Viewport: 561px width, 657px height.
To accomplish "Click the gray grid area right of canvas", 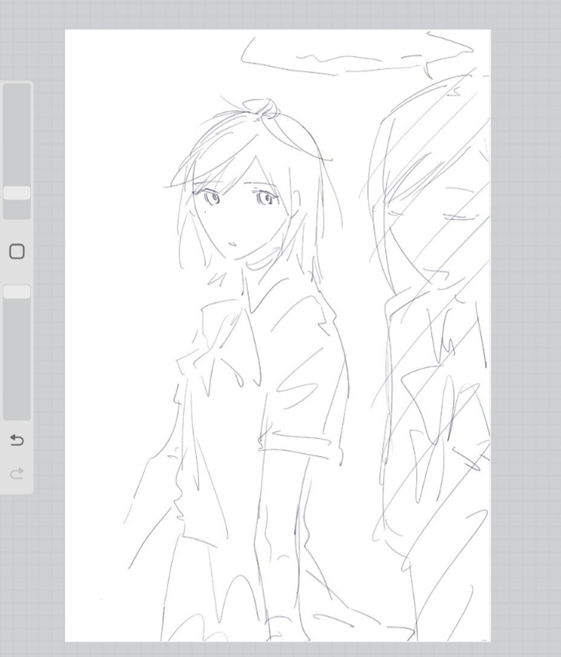I will pos(526,335).
